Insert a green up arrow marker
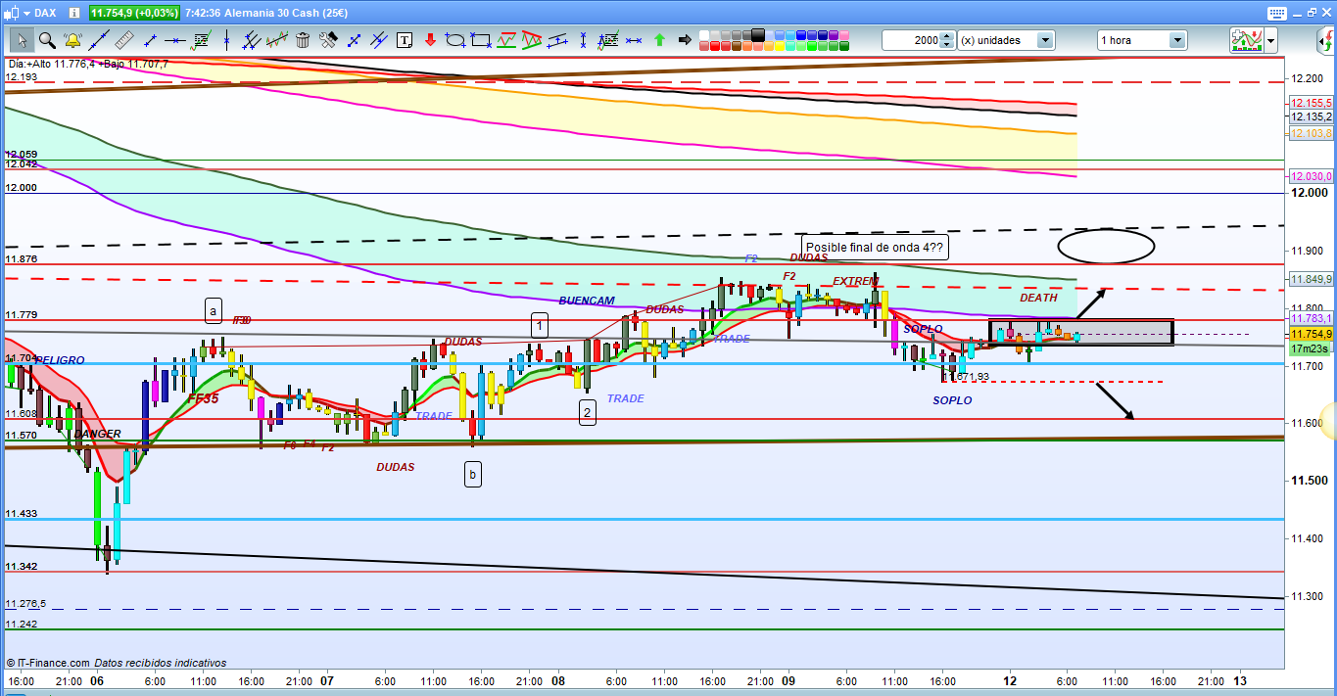The image size is (1337, 696). (x=659, y=40)
